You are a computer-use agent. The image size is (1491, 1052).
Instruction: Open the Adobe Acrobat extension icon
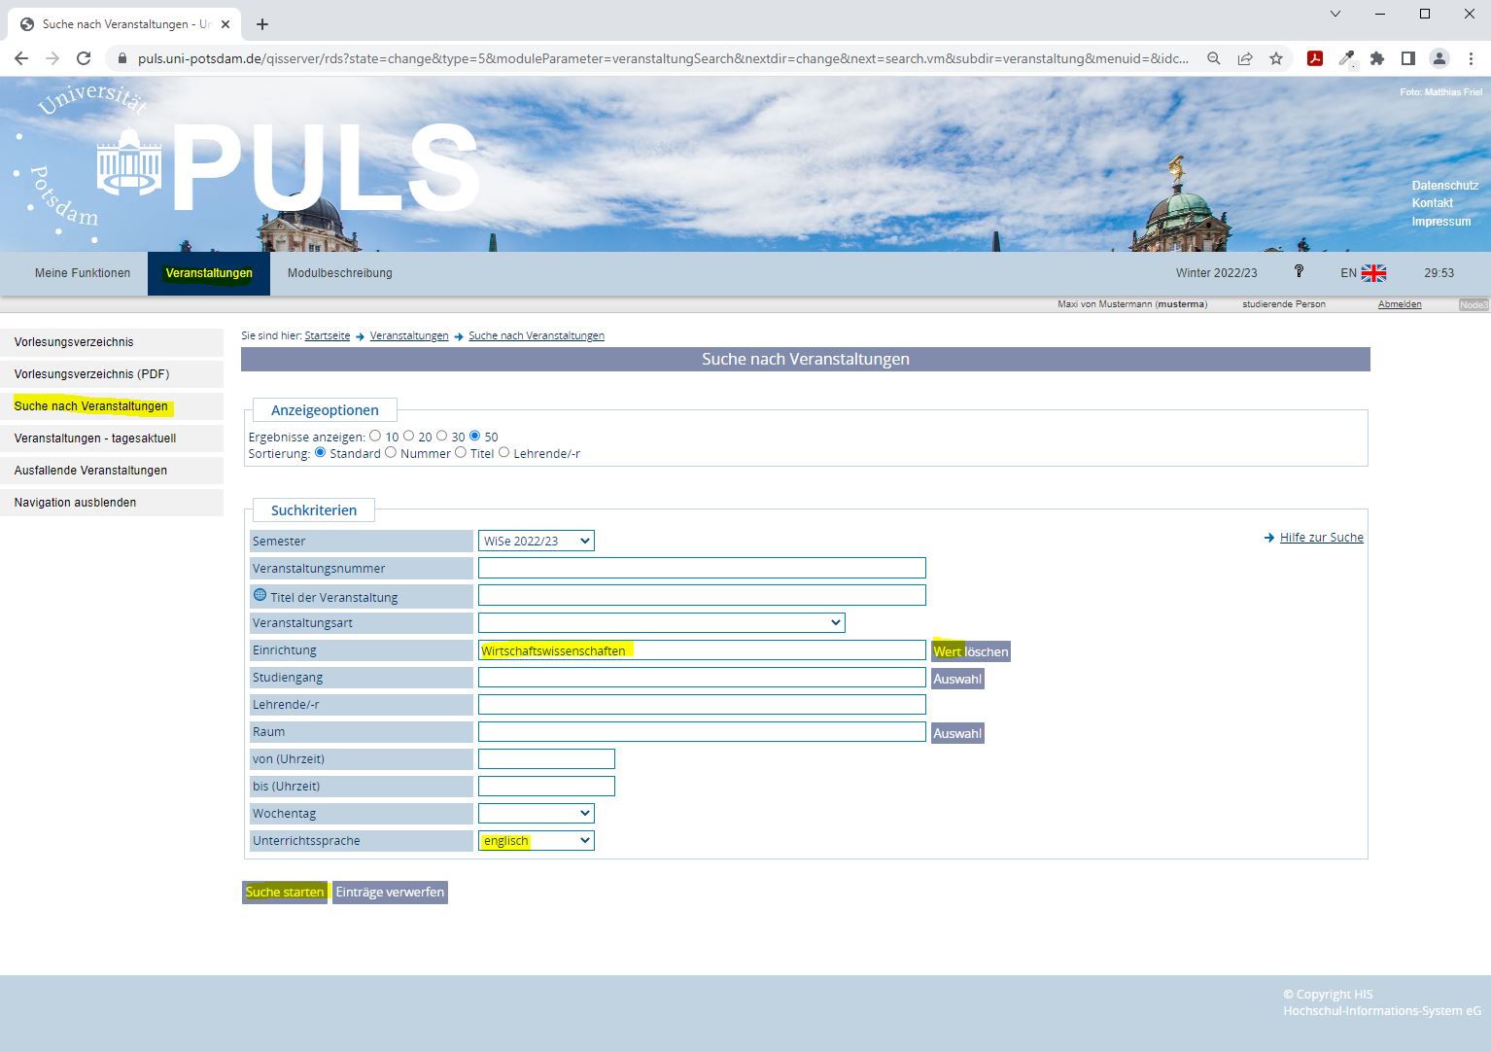(1315, 58)
